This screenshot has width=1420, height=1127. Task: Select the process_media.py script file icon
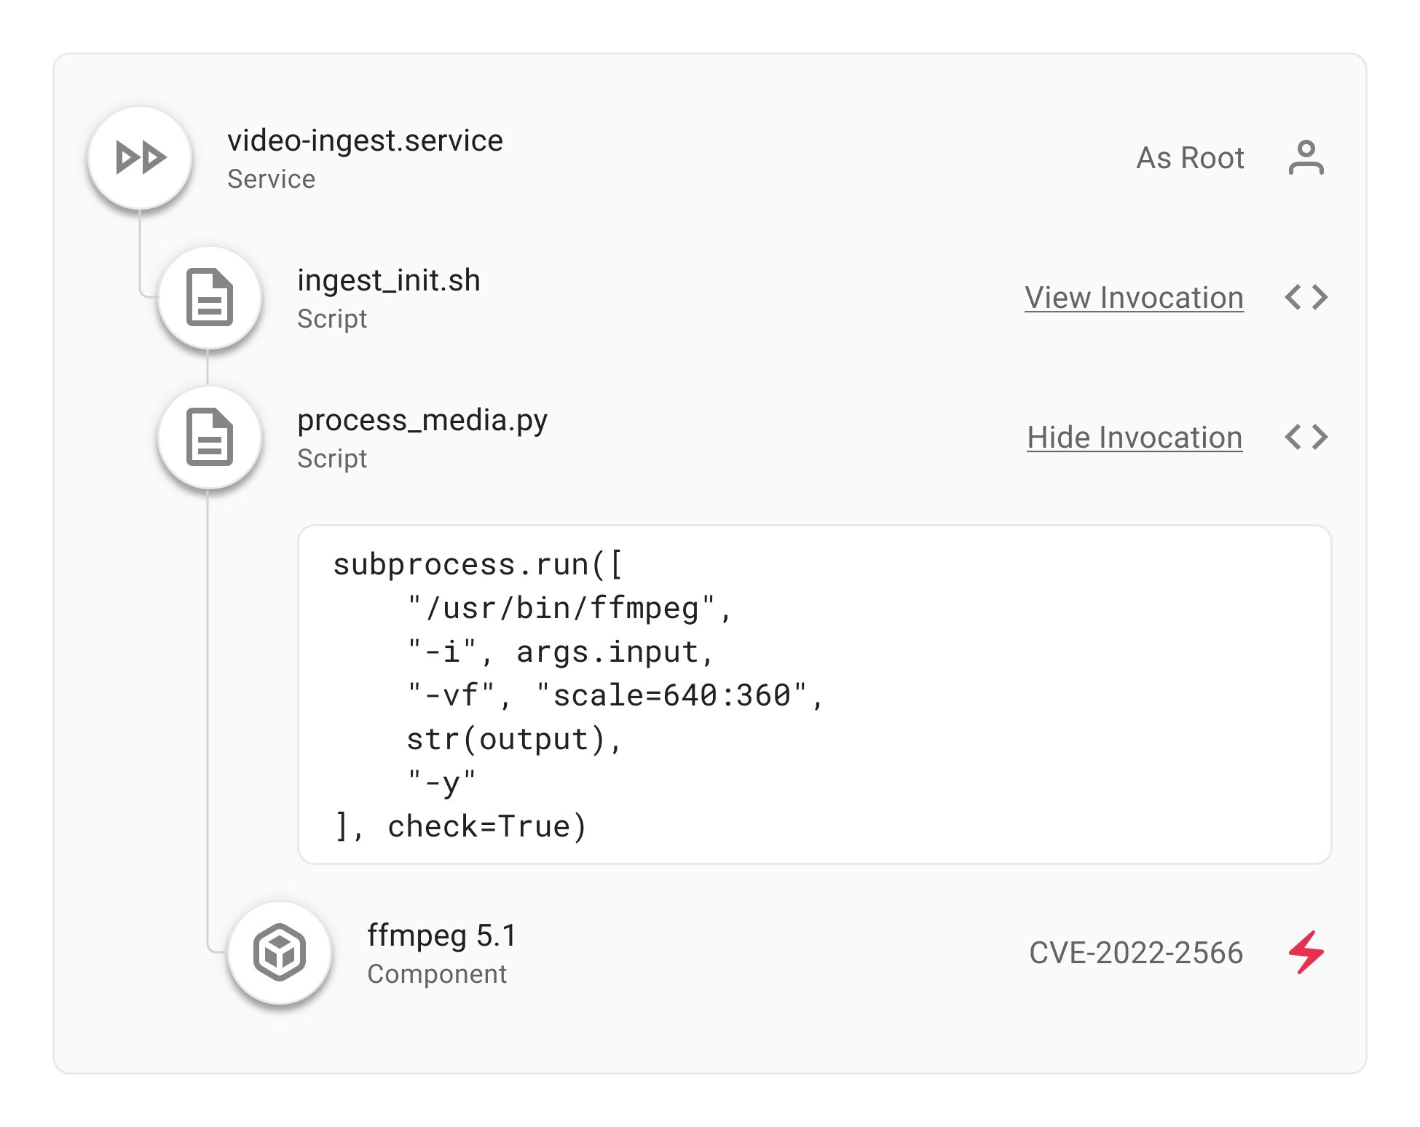coord(208,438)
